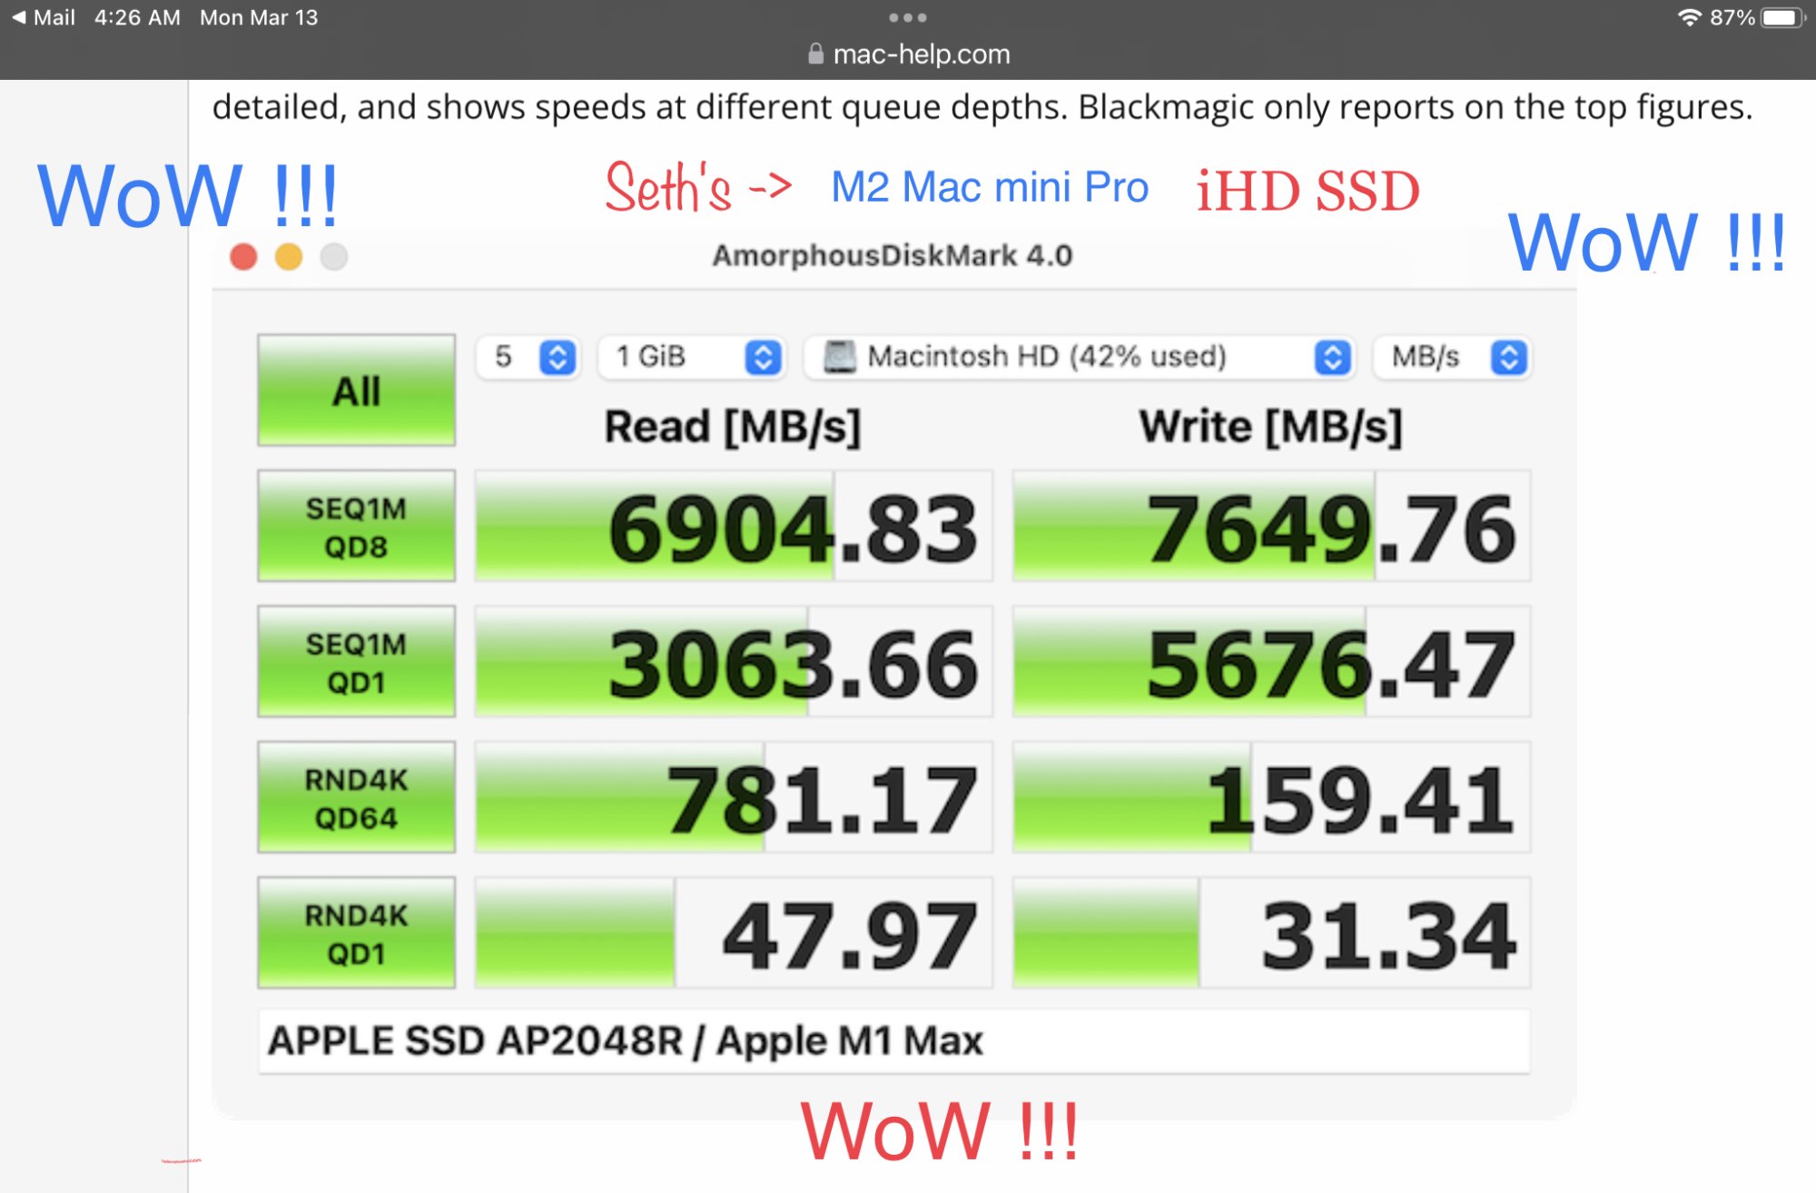This screenshot has width=1816, height=1193.
Task: Open the test count stepper showing 5
Action: (558, 357)
